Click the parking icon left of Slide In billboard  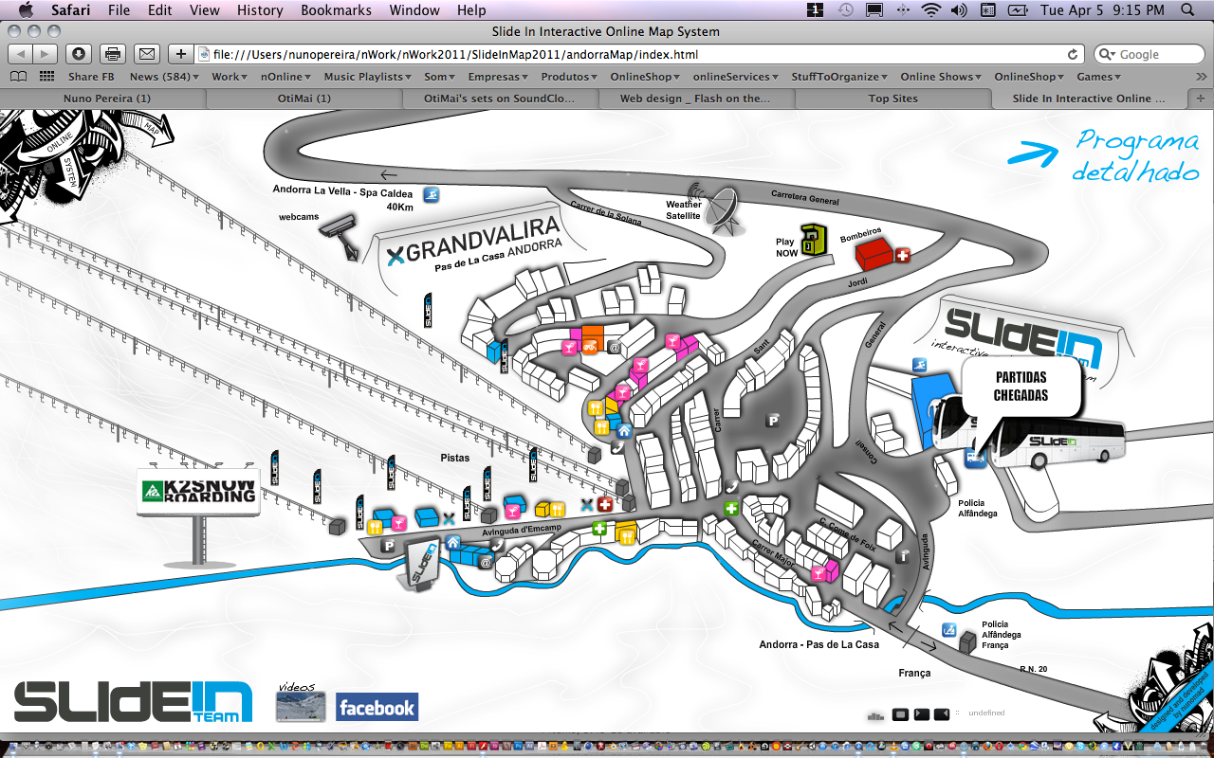[x=388, y=546]
